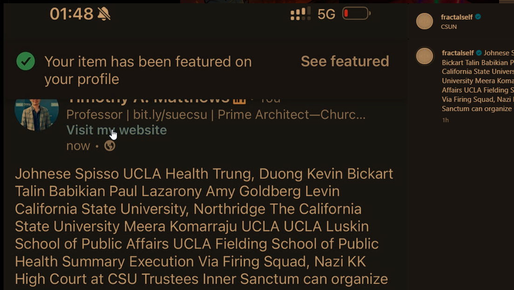Image resolution: width=514 pixels, height=290 pixels.
Task: Click the verified badge in the caption line
Action: pyautogui.click(x=479, y=53)
